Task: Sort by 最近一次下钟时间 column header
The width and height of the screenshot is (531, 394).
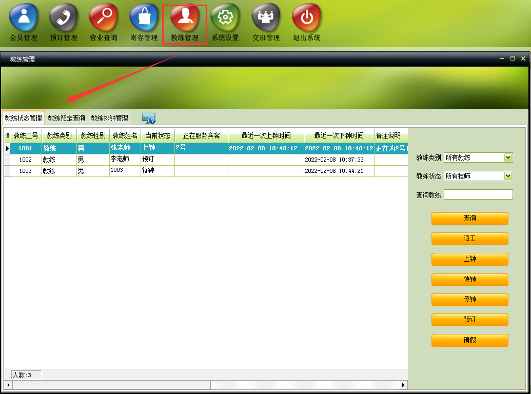Action: pos(339,136)
